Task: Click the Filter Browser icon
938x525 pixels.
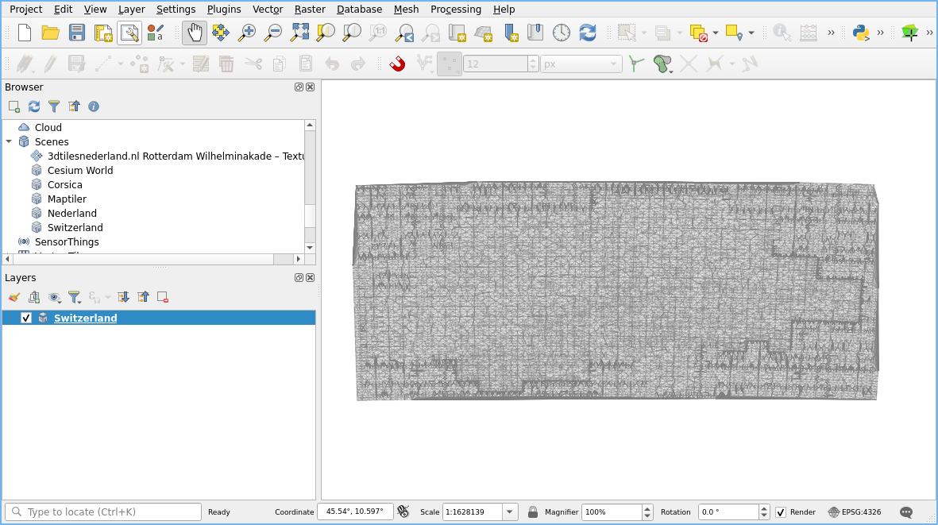Action: pyautogui.click(x=53, y=106)
